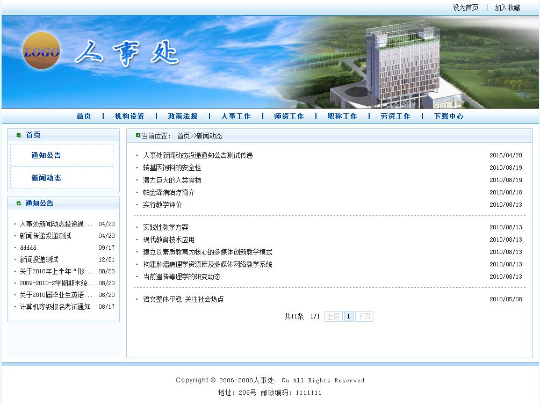This screenshot has height=406, width=540.
Task: Click the 下页 next page button
Action: pos(364,316)
